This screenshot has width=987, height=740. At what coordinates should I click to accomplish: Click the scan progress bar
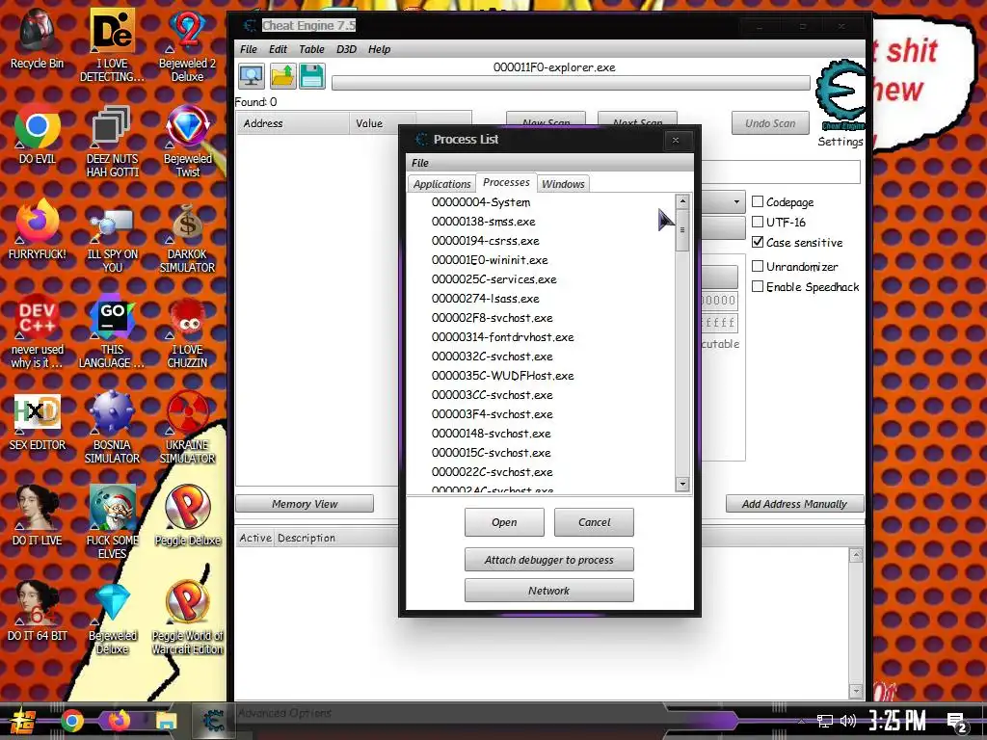(571, 83)
